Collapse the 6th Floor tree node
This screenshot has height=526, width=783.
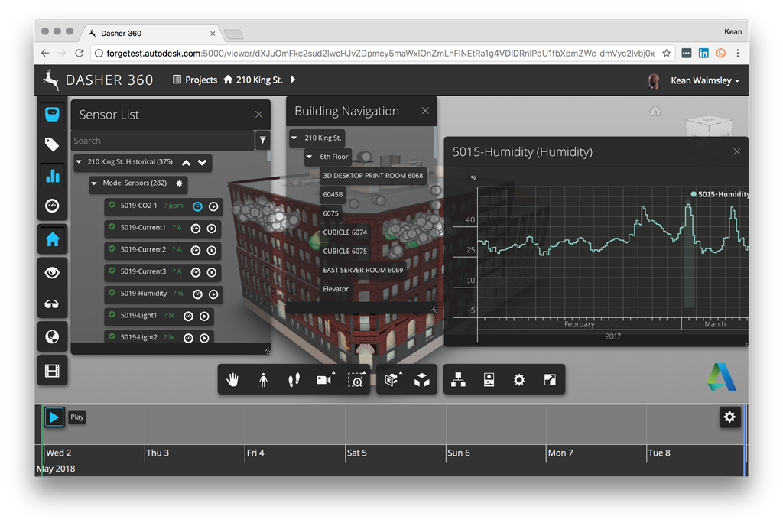[x=310, y=157]
